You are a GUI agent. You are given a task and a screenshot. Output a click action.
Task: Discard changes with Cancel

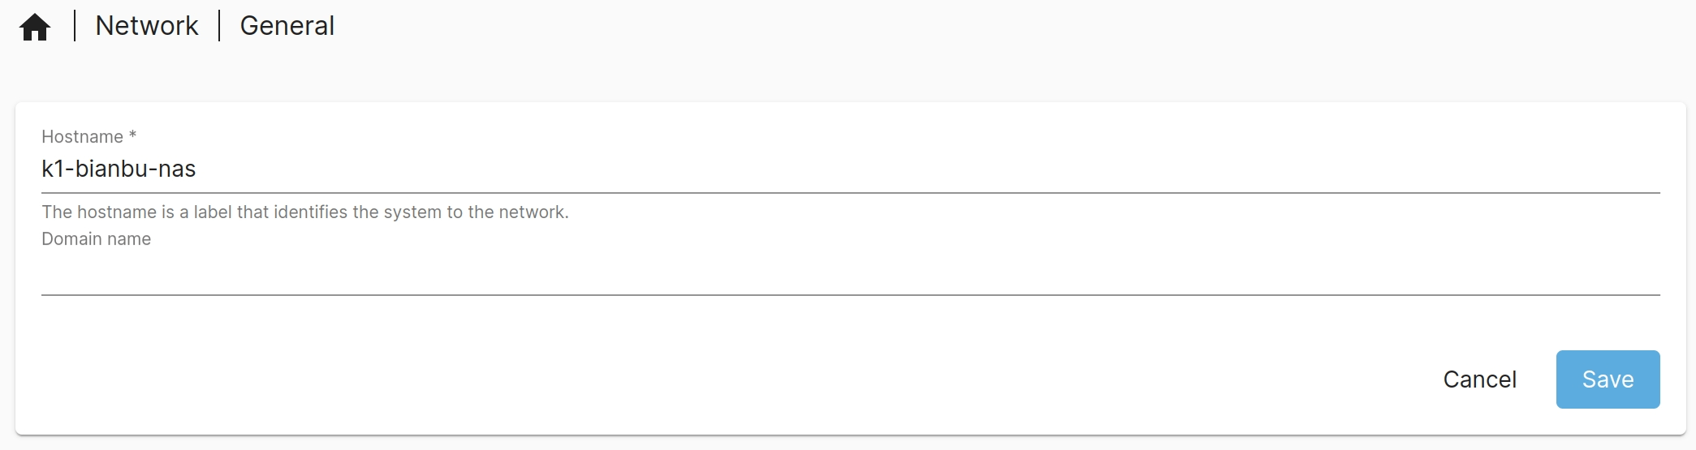[x=1479, y=379]
